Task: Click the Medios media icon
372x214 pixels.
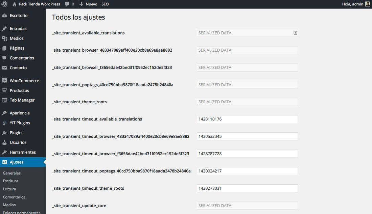Action: pos(4,38)
